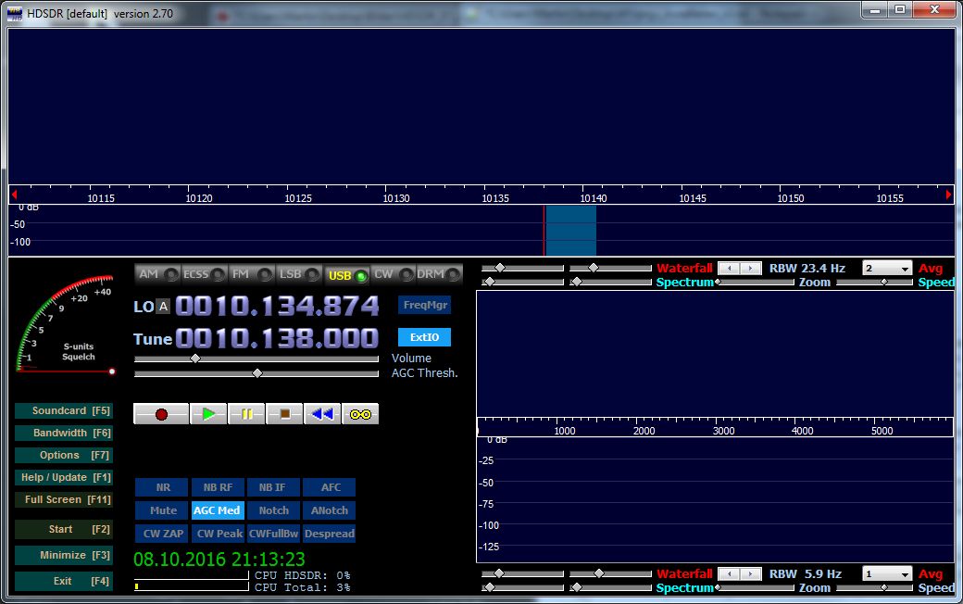Image resolution: width=963 pixels, height=604 pixels.
Task: Toggle the loop playback button
Action: [x=360, y=414]
